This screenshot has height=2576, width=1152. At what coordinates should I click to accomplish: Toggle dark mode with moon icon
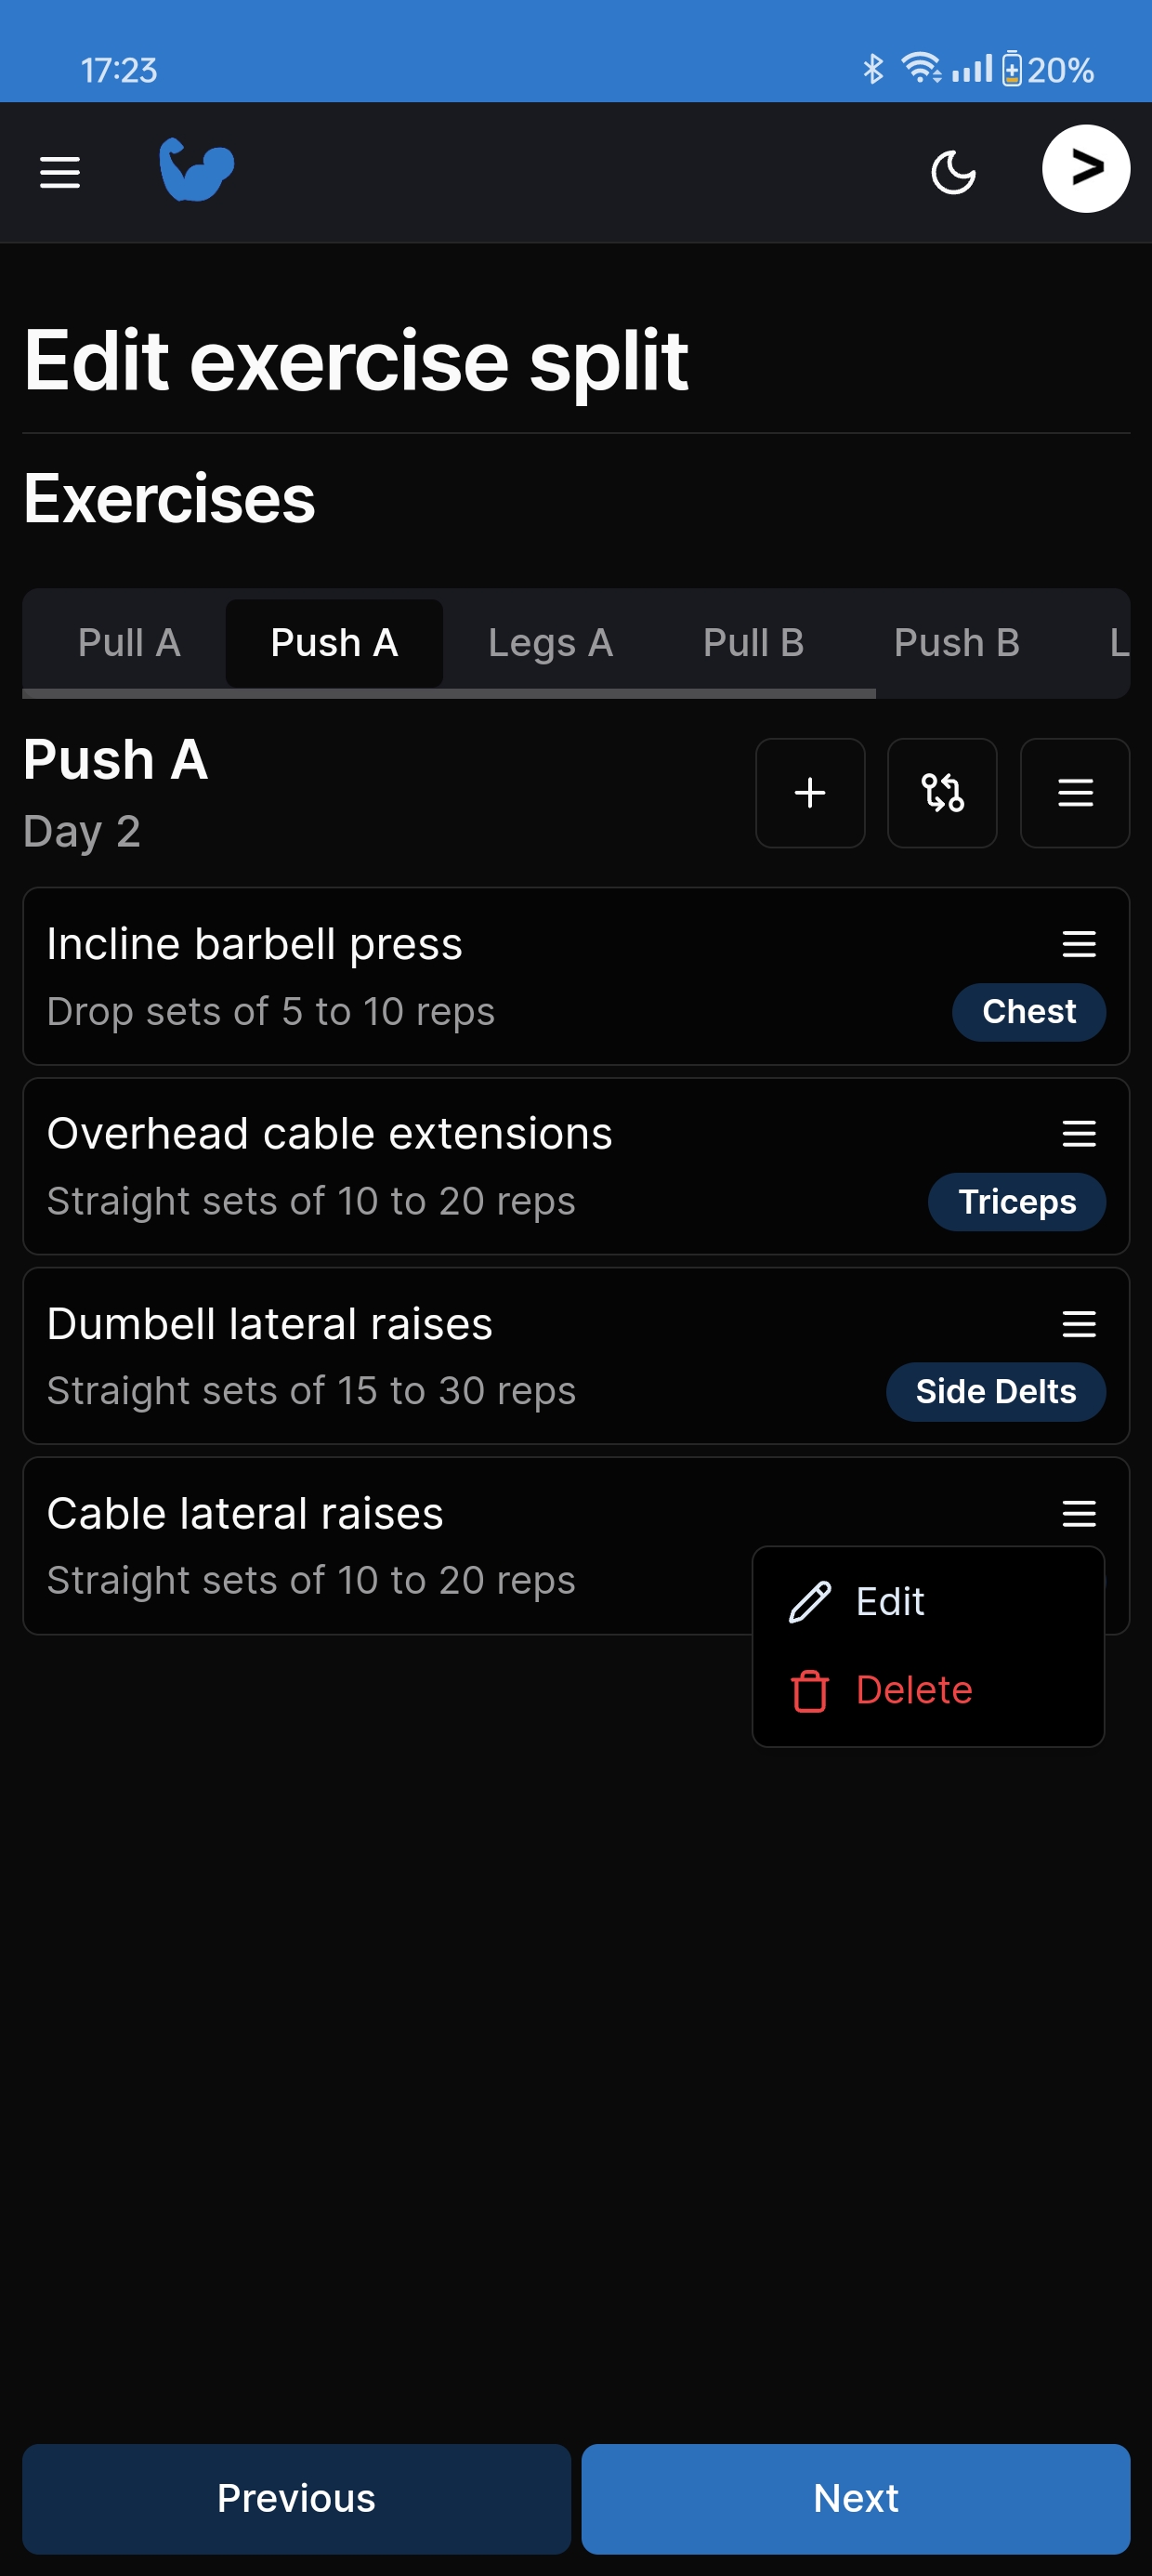tap(952, 172)
